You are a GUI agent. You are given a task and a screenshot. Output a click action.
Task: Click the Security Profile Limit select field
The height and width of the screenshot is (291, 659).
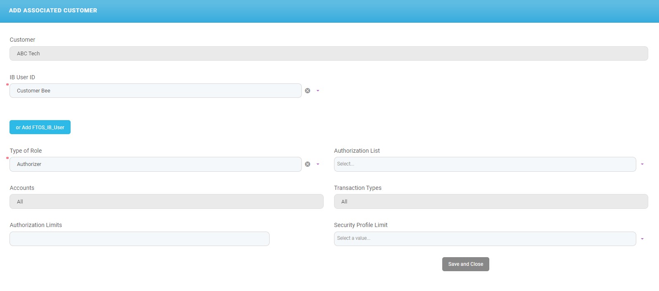coord(485,239)
